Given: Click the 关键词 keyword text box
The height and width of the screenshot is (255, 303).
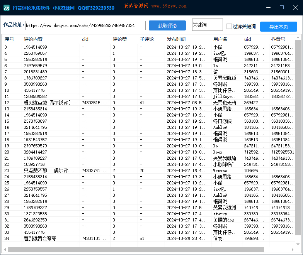Looking at the screenshot, I should point(207,25).
